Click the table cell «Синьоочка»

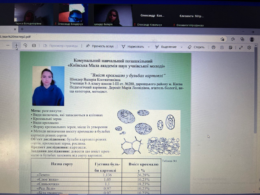click(x=60, y=184)
